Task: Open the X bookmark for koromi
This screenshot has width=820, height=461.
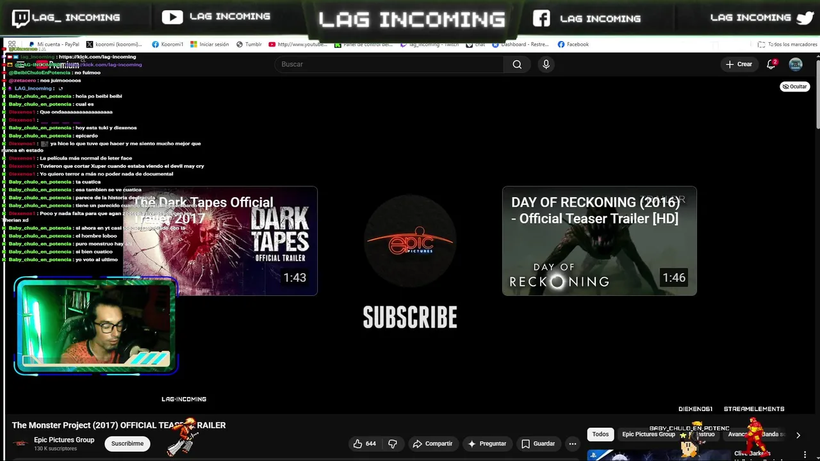Action: click(114, 44)
